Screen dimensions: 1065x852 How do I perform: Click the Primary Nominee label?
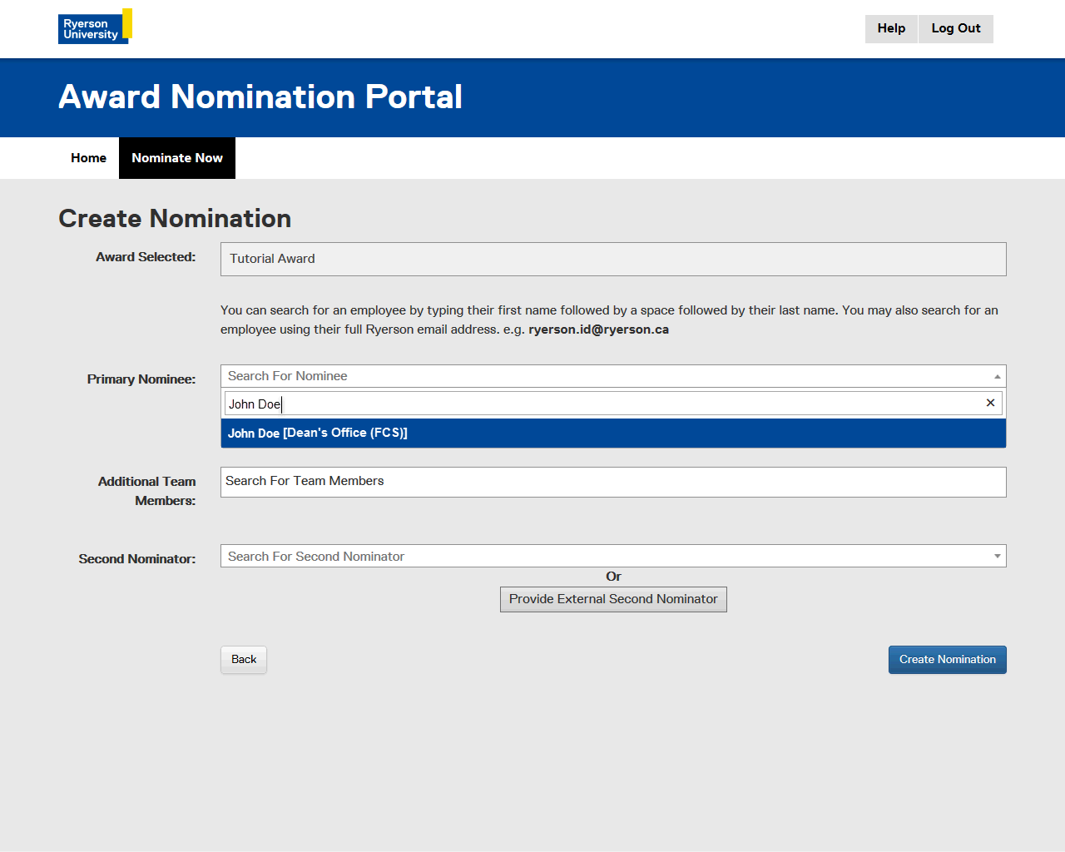tap(141, 379)
